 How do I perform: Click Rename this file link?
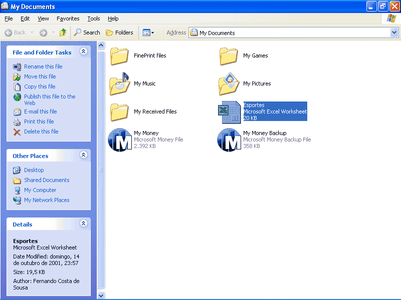[x=43, y=66]
